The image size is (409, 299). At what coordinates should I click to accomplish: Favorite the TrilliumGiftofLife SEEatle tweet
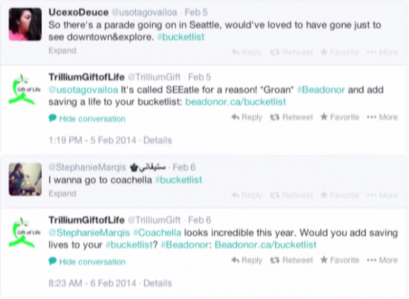[x=339, y=118]
